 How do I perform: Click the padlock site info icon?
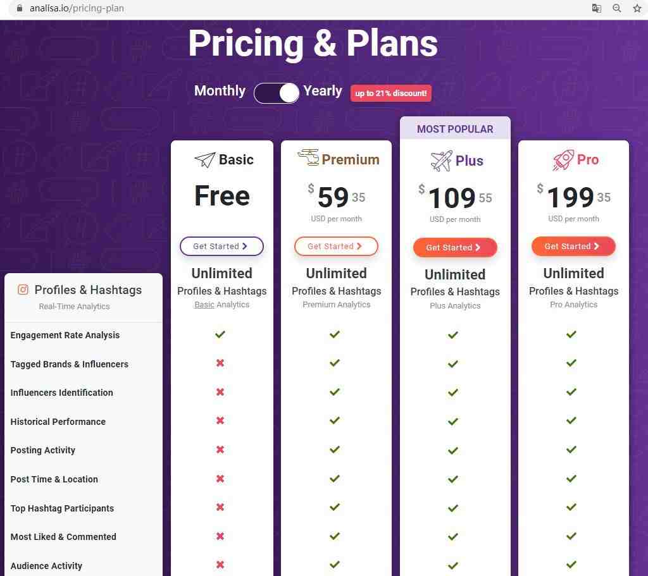[x=20, y=8]
